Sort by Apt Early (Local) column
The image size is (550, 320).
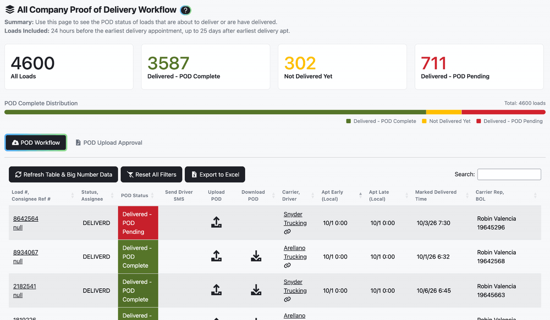[x=342, y=195]
